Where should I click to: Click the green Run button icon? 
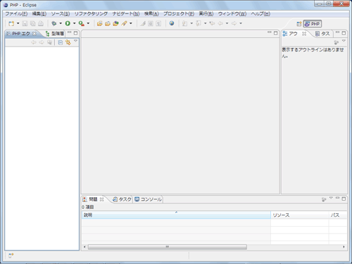68,23
